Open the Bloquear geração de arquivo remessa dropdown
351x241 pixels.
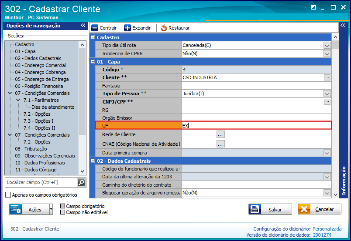point(327,193)
